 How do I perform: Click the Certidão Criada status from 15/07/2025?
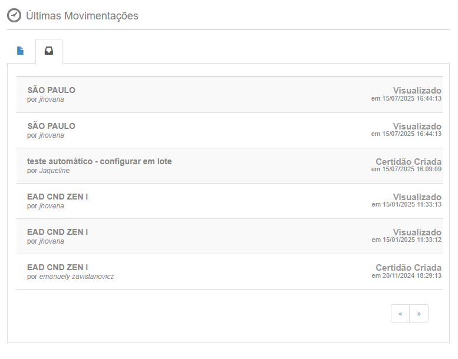point(408,162)
